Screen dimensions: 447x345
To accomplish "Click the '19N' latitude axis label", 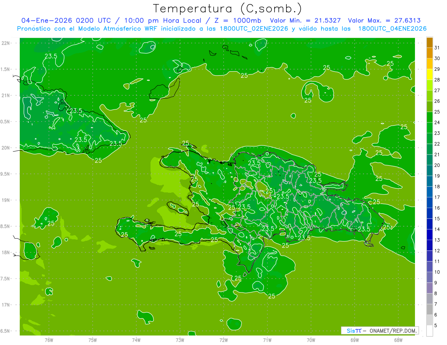I will click(x=6, y=200).
